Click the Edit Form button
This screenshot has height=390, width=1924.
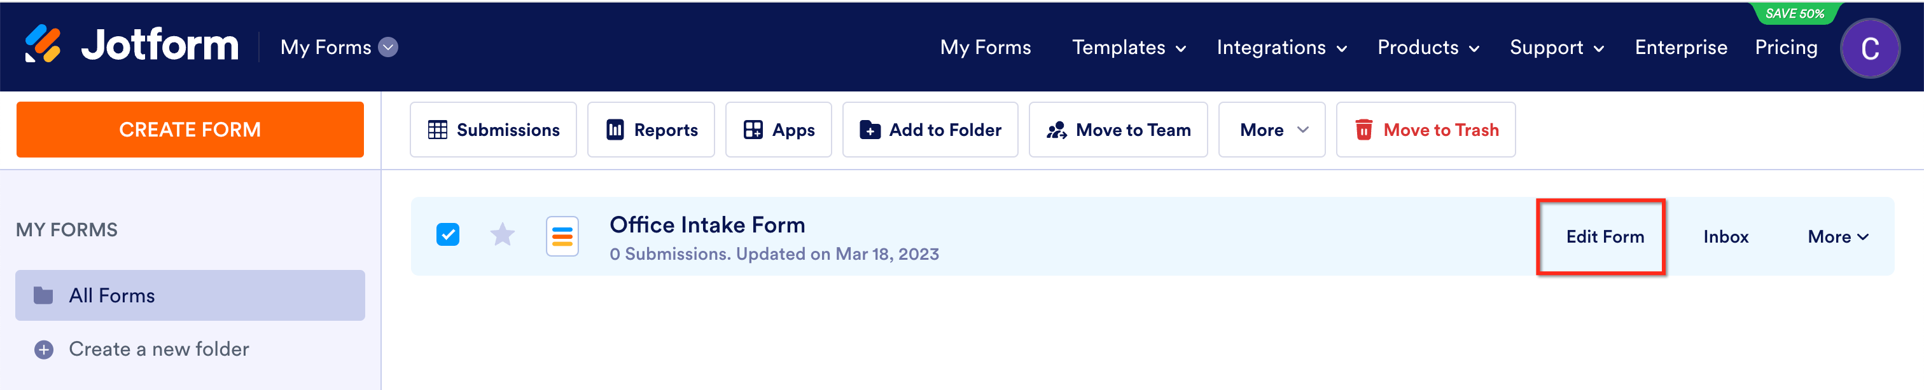tap(1605, 236)
